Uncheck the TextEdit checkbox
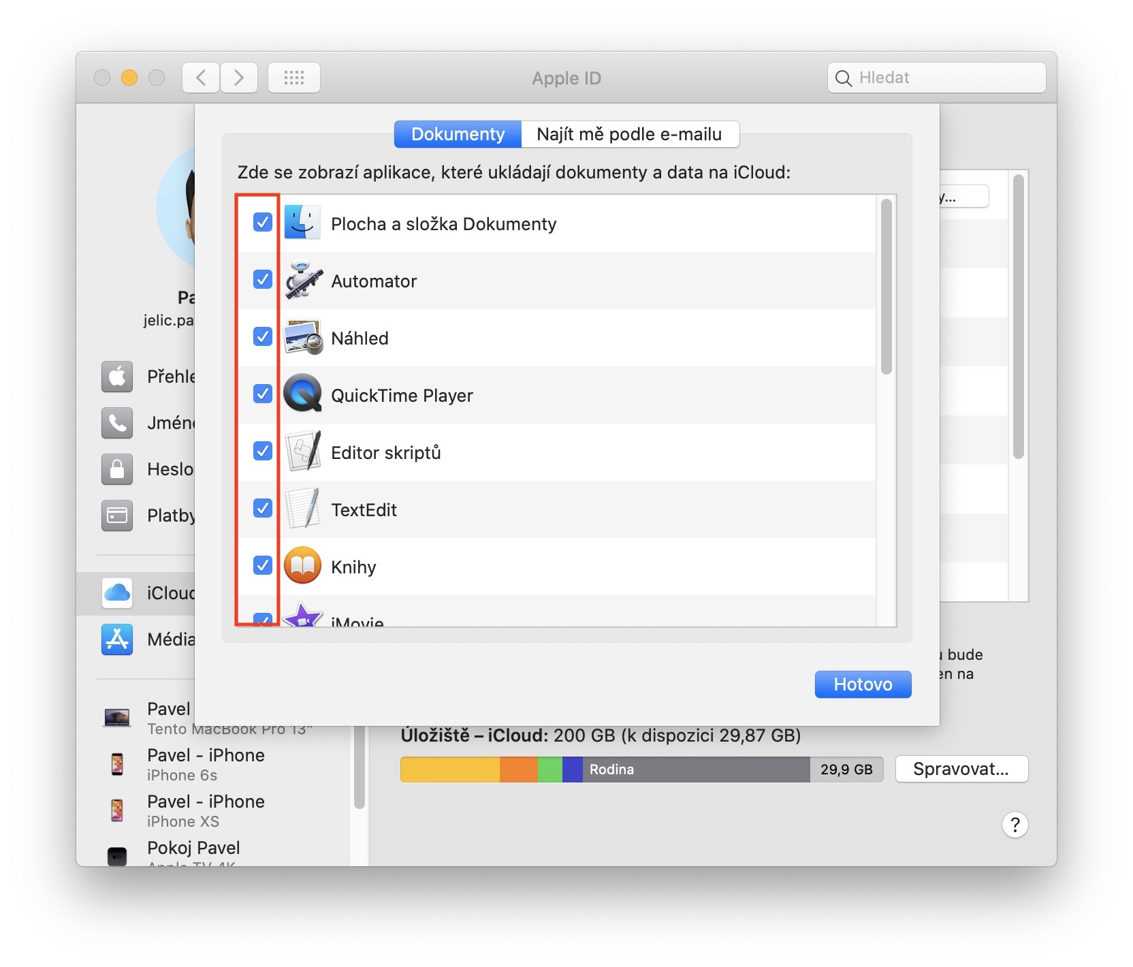 pyautogui.click(x=263, y=508)
